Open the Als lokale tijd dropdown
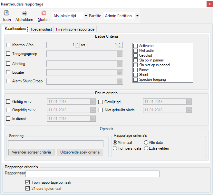The width and height of the screenshot is (213, 195). 86,16
